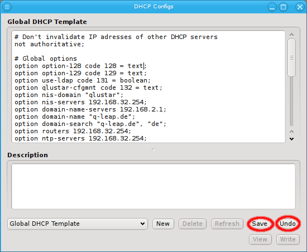Place cursor on 'not authoritative;' line
307x252 pixels.
49,44
